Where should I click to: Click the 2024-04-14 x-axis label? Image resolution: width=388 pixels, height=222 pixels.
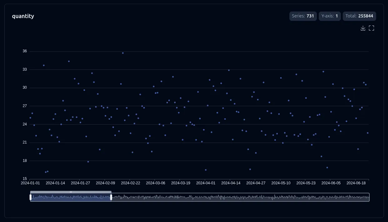click(x=230, y=183)
